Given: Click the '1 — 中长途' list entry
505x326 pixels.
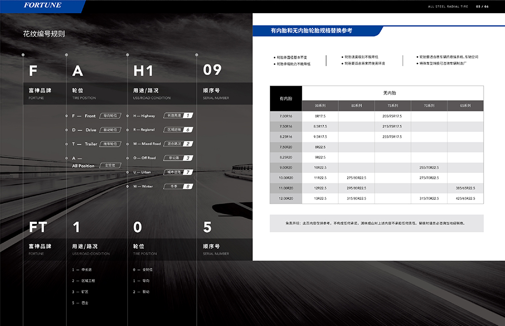Looking at the screenshot, I should click(82, 270).
